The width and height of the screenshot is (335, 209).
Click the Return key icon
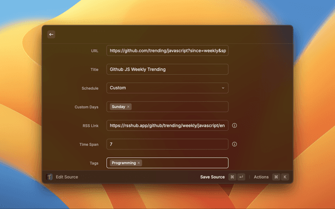click(241, 177)
